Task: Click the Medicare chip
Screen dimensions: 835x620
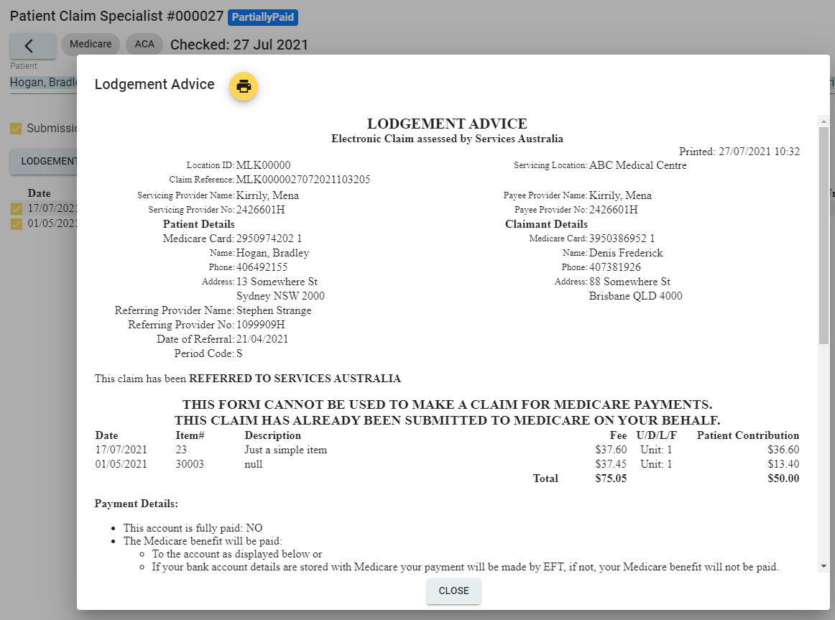Action: coord(91,44)
